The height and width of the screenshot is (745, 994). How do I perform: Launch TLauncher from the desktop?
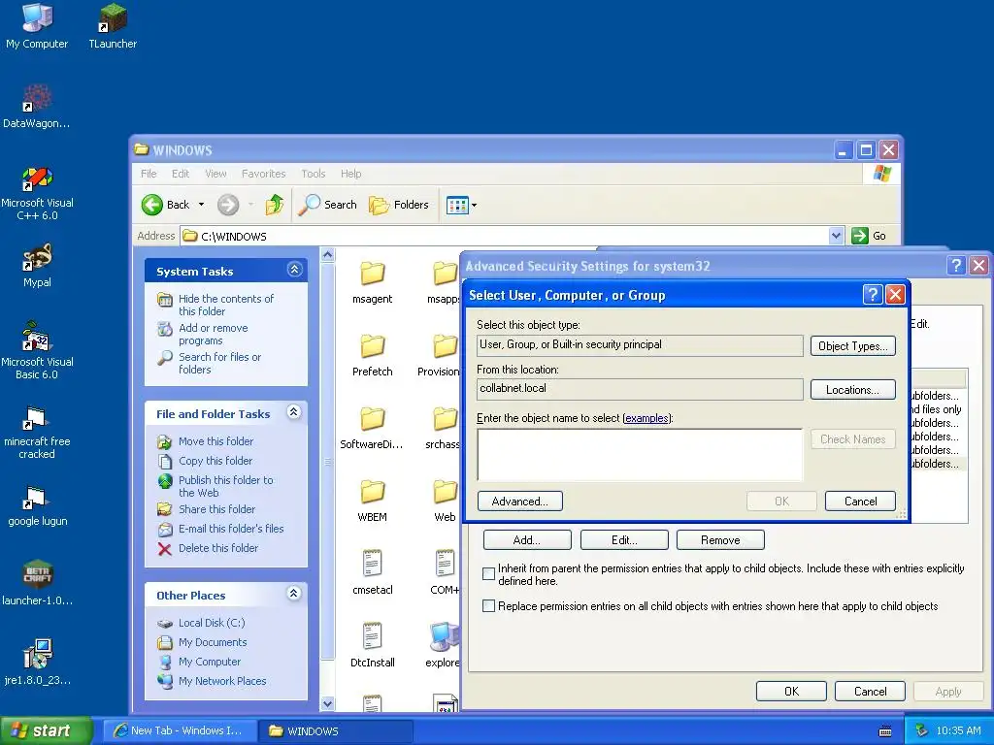point(113,25)
